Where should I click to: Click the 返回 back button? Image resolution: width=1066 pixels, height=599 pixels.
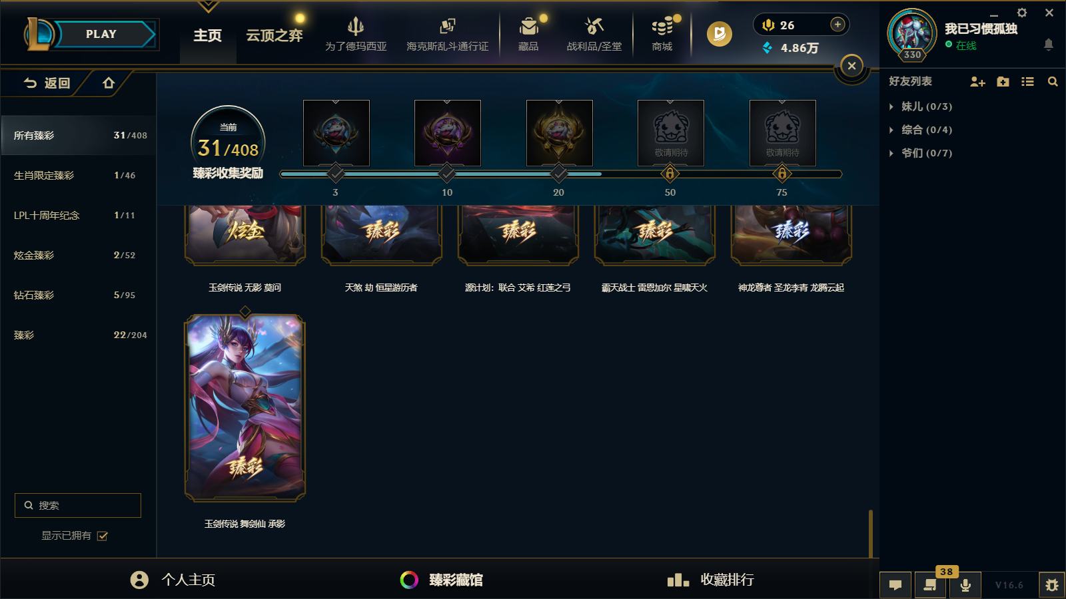pyautogui.click(x=47, y=83)
